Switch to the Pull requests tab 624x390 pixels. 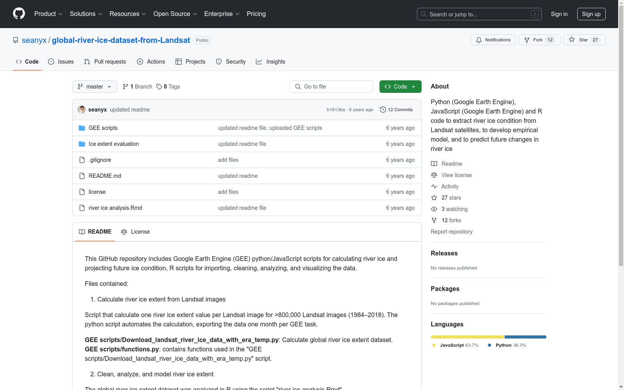(105, 62)
